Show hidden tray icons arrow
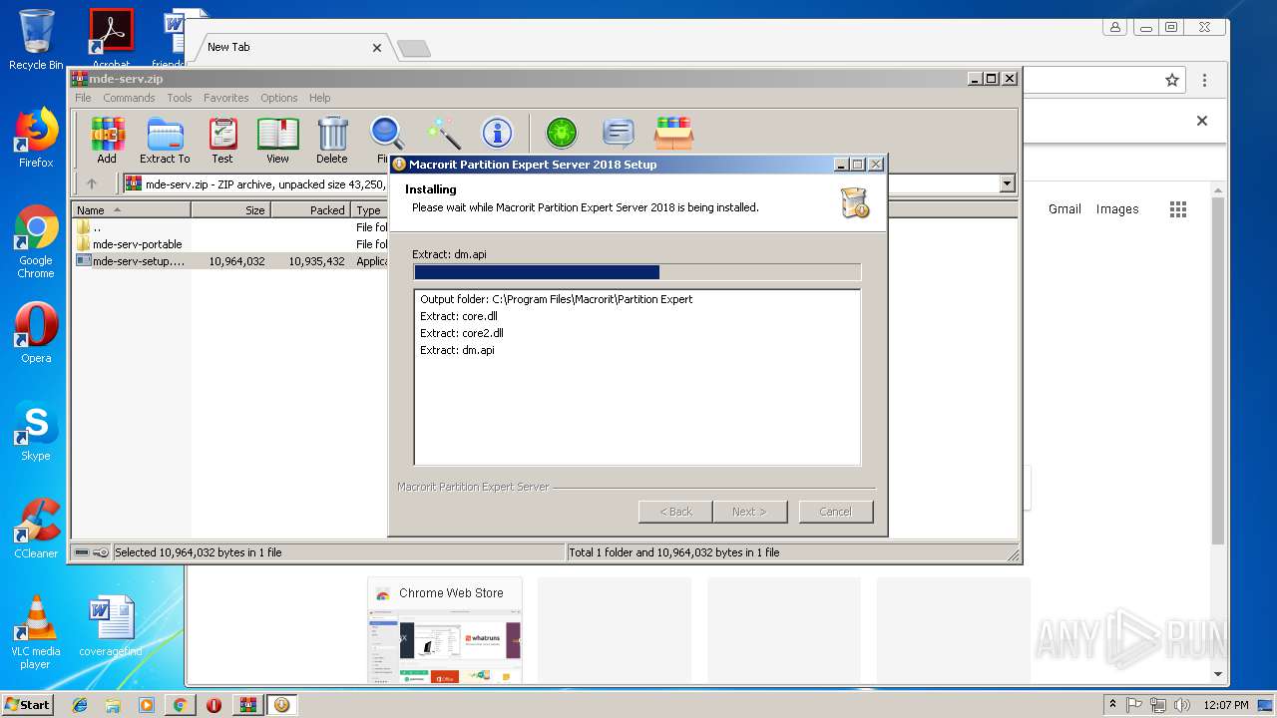This screenshot has width=1277, height=718. click(1112, 705)
